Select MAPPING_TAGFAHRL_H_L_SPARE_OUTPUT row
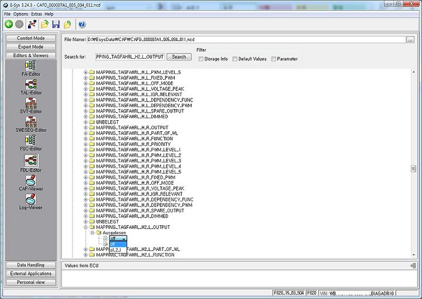 click(x=140, y=111)
